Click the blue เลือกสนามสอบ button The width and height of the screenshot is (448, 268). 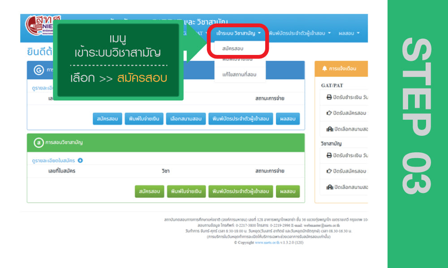pos(186,119)
